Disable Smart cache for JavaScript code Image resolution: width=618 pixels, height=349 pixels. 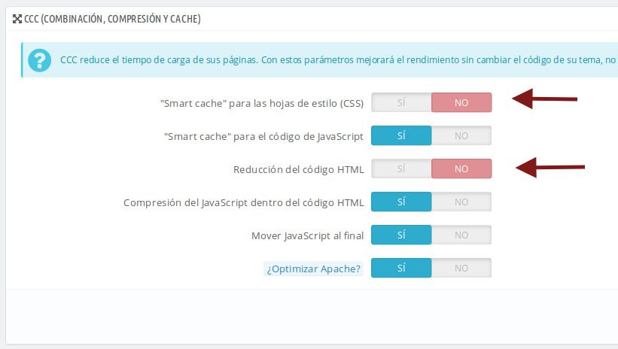[x=461, y=135]
